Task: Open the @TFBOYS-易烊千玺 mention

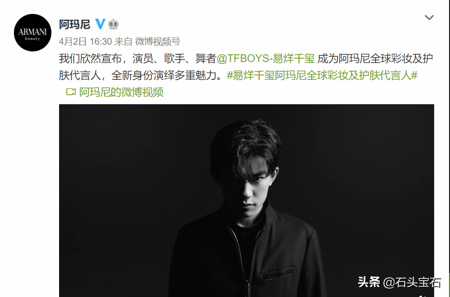Action: click(266, 59)
